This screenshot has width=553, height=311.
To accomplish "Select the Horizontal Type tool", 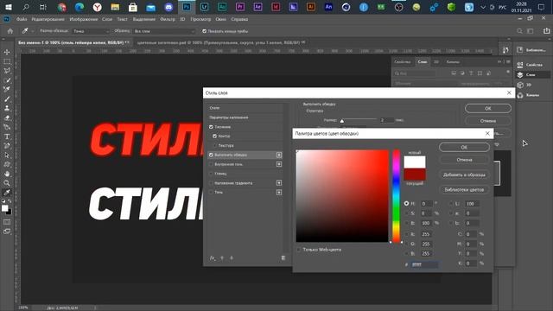I will (x=7, y=136).
